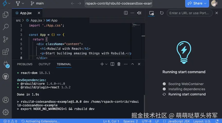Open the fork icon menu
Viewport: 222px width, 123px height.
18,3
